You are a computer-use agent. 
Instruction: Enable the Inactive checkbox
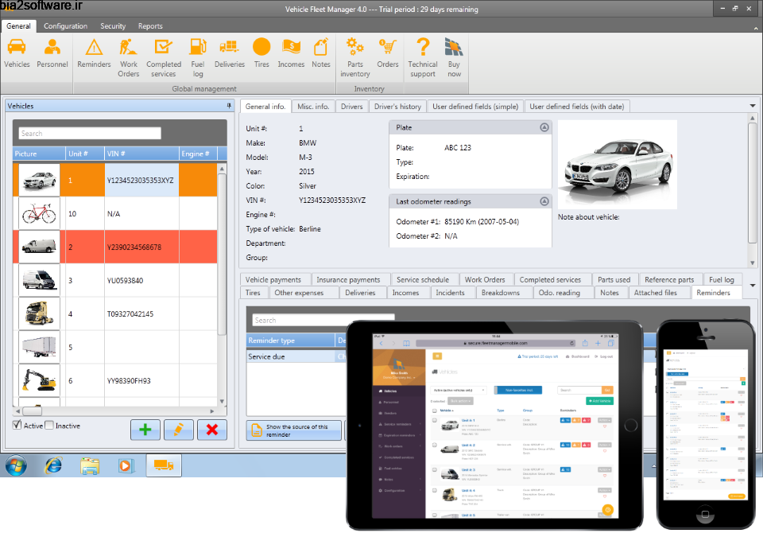49,426
